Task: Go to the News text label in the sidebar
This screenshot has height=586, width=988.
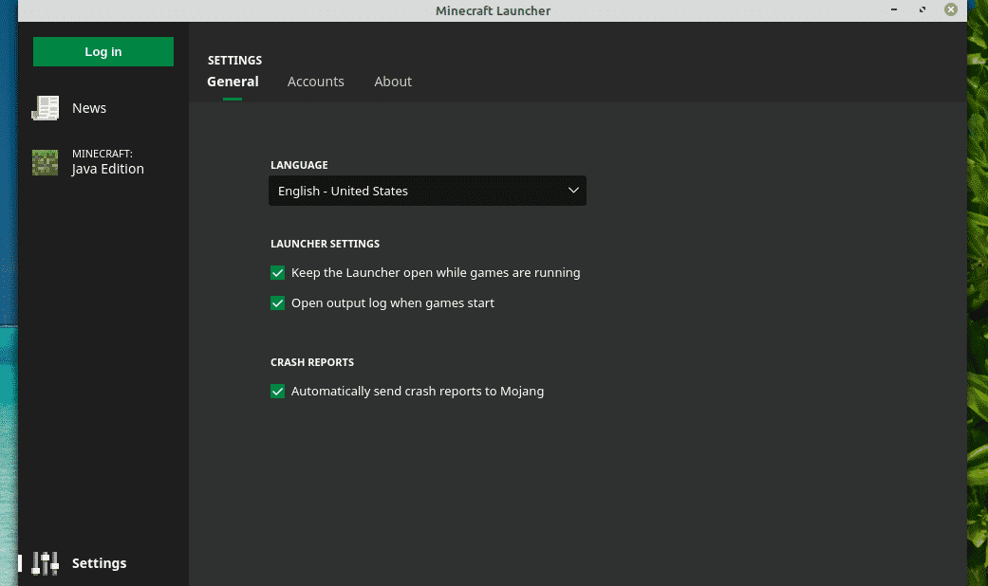Action: (89, 108)
